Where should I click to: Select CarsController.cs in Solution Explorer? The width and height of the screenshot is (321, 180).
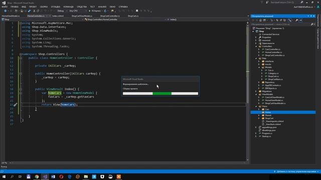[273, 49]
